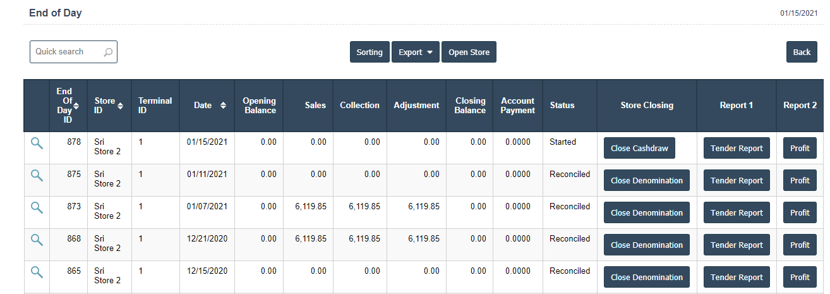Type in the Quick search field
The width and height of the screenshot is (830, 294).
(66, 52)
